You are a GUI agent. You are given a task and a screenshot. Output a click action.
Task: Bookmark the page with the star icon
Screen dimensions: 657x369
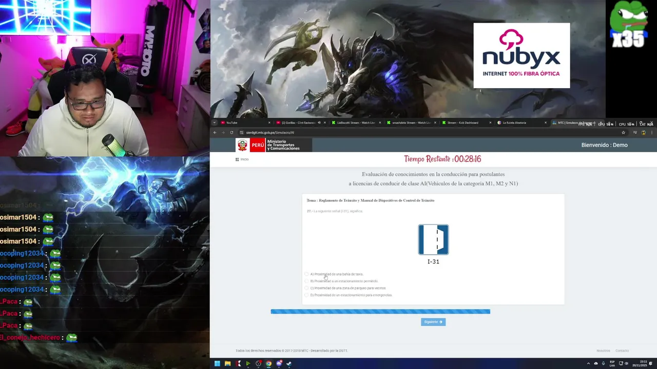(624, 133)
